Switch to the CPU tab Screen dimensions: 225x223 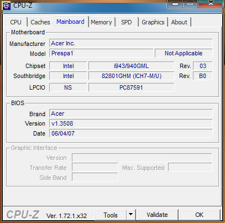16,22
